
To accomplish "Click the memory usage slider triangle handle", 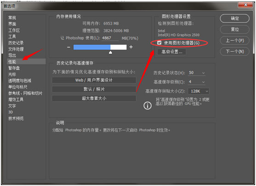I will pos(110,52).
